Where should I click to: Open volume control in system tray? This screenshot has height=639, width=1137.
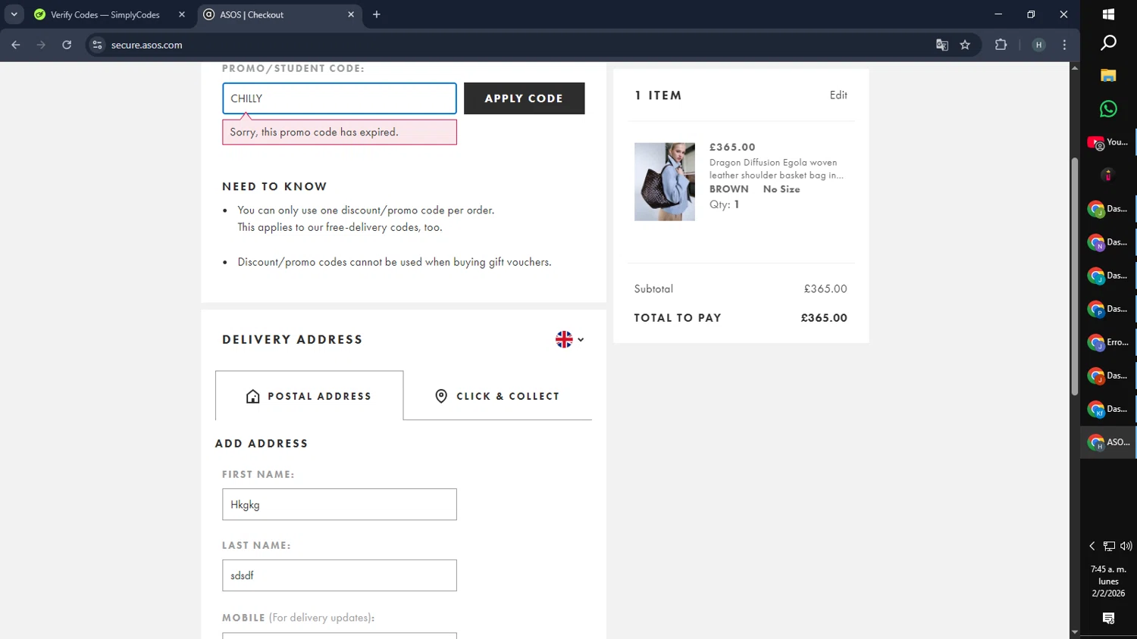click(1126, 546)
